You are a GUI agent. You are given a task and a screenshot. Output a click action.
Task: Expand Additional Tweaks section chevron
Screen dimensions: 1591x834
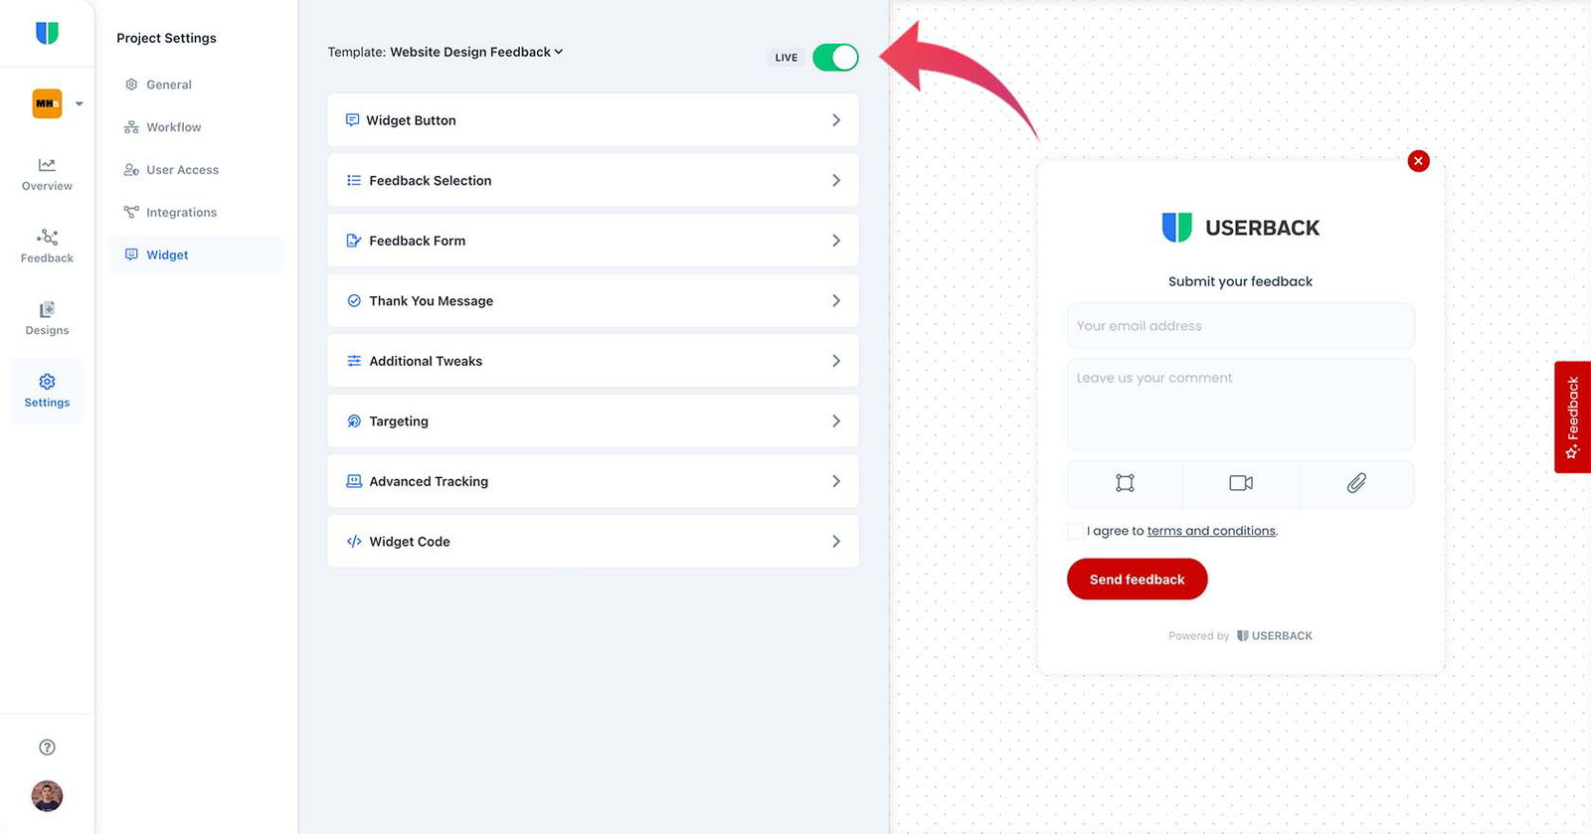(x=836, y=361)
